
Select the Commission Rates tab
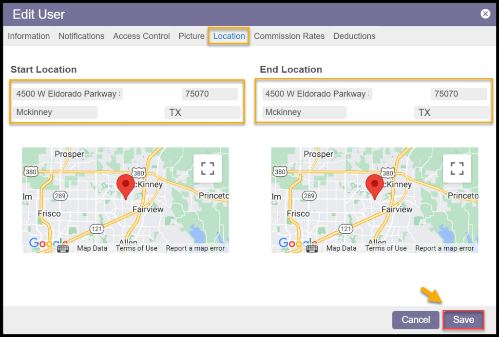click(x=289, y=36)
